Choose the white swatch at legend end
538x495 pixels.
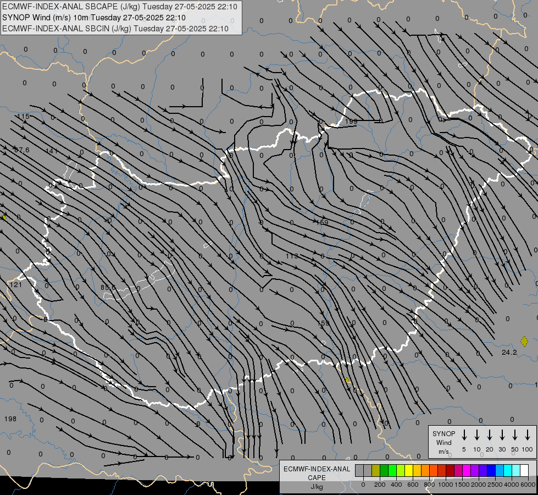click(x=524, y=471)
